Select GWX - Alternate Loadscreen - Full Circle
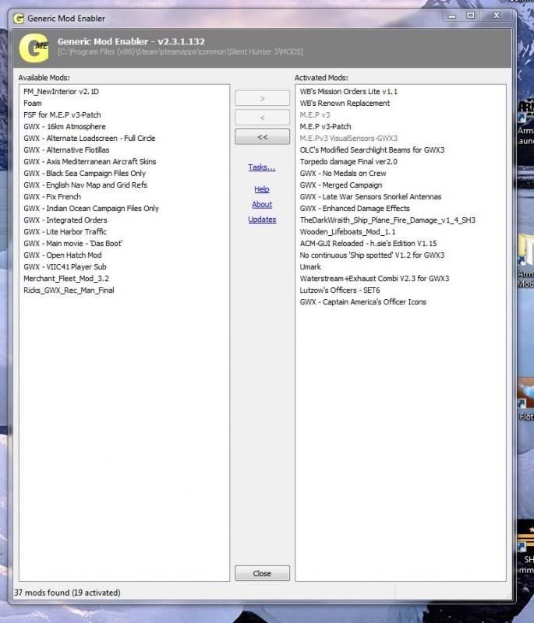The width and height of the screenshot is (534, 623). pyautogui.click(x=90, y=139)
